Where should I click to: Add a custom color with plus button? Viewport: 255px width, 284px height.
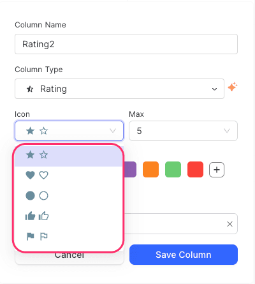(217, 170)
